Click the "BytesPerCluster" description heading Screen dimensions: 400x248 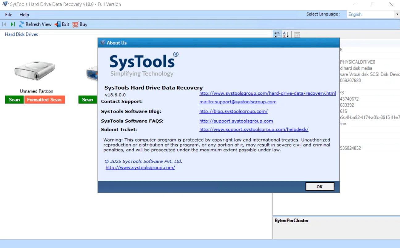292,221
